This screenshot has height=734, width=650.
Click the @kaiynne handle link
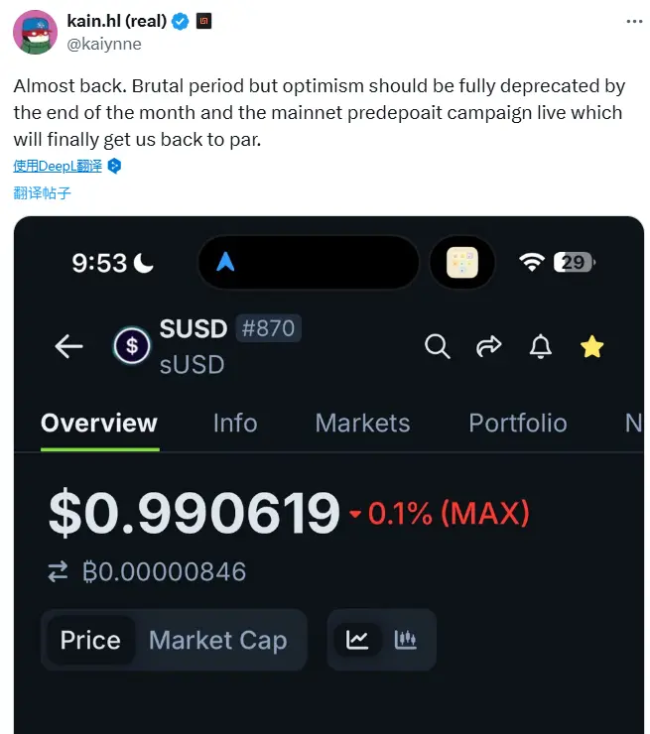coord(104,44)
